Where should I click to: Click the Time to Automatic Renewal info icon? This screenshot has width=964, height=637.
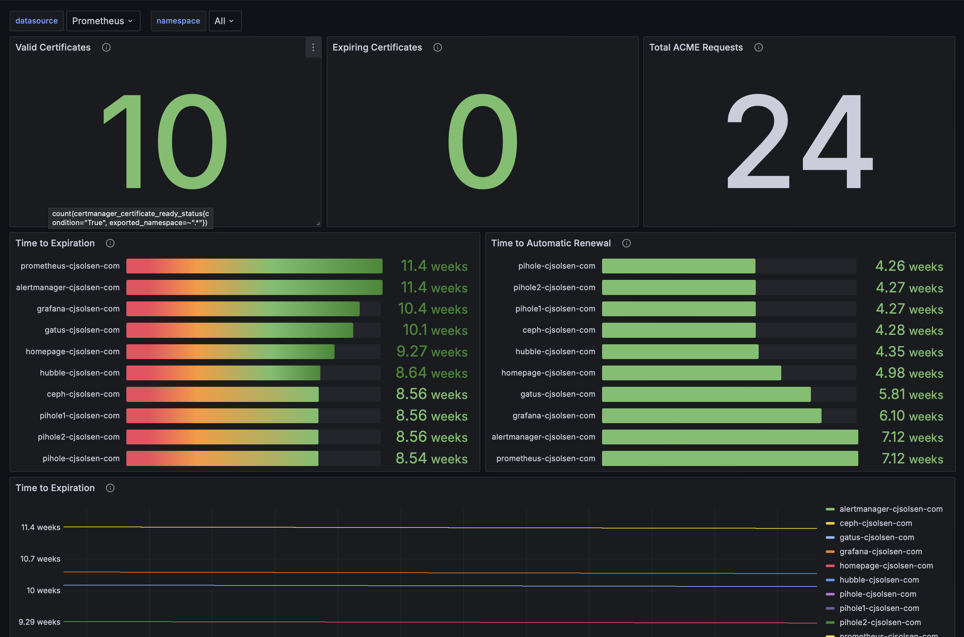(626, 243)
